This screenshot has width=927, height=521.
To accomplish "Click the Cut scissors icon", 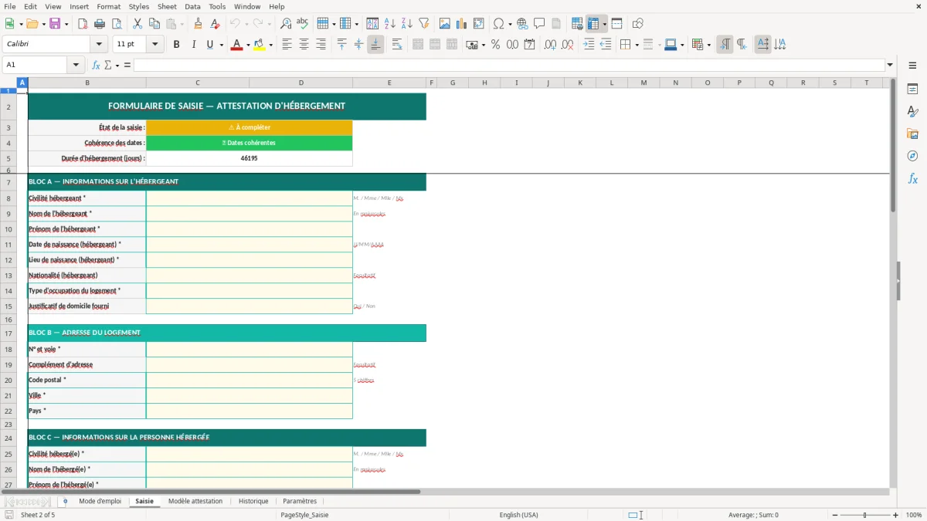I will pyautogui.click(x=137, y=24).
